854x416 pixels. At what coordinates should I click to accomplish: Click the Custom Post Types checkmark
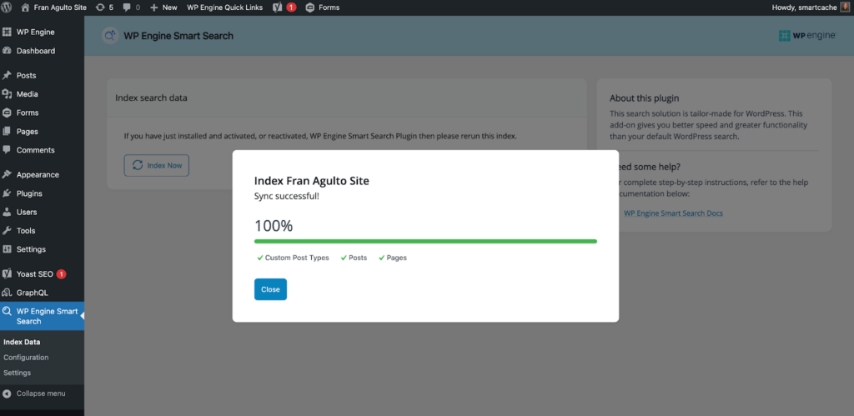[260, 258]
